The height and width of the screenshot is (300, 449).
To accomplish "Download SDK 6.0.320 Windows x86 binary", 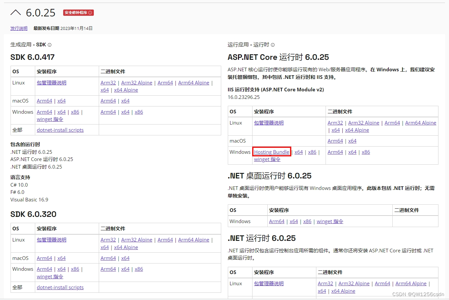I will tap(139, 269).
